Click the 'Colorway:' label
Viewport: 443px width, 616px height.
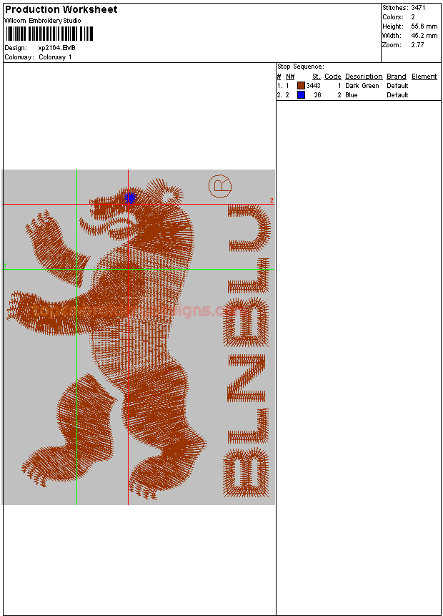19,57
